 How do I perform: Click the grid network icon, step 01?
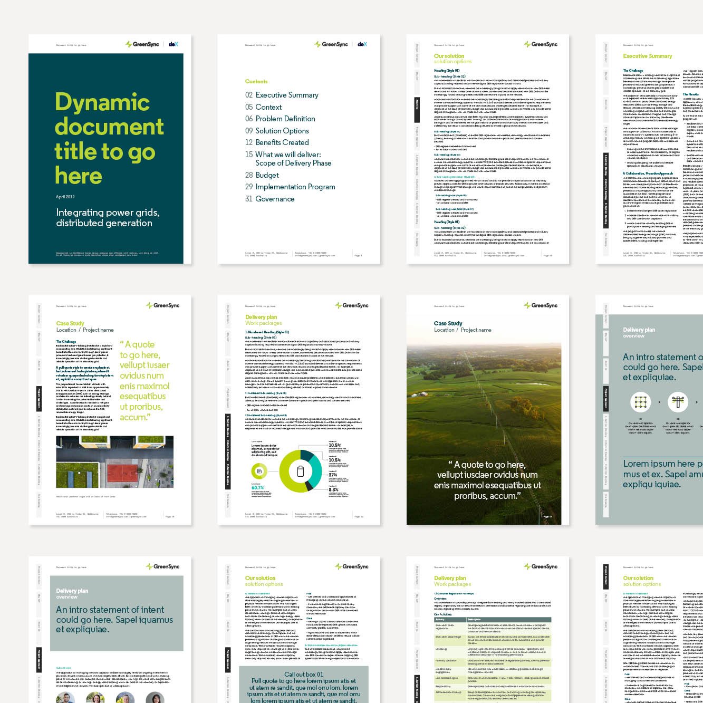pyautogui.click(x=641, y=402)
